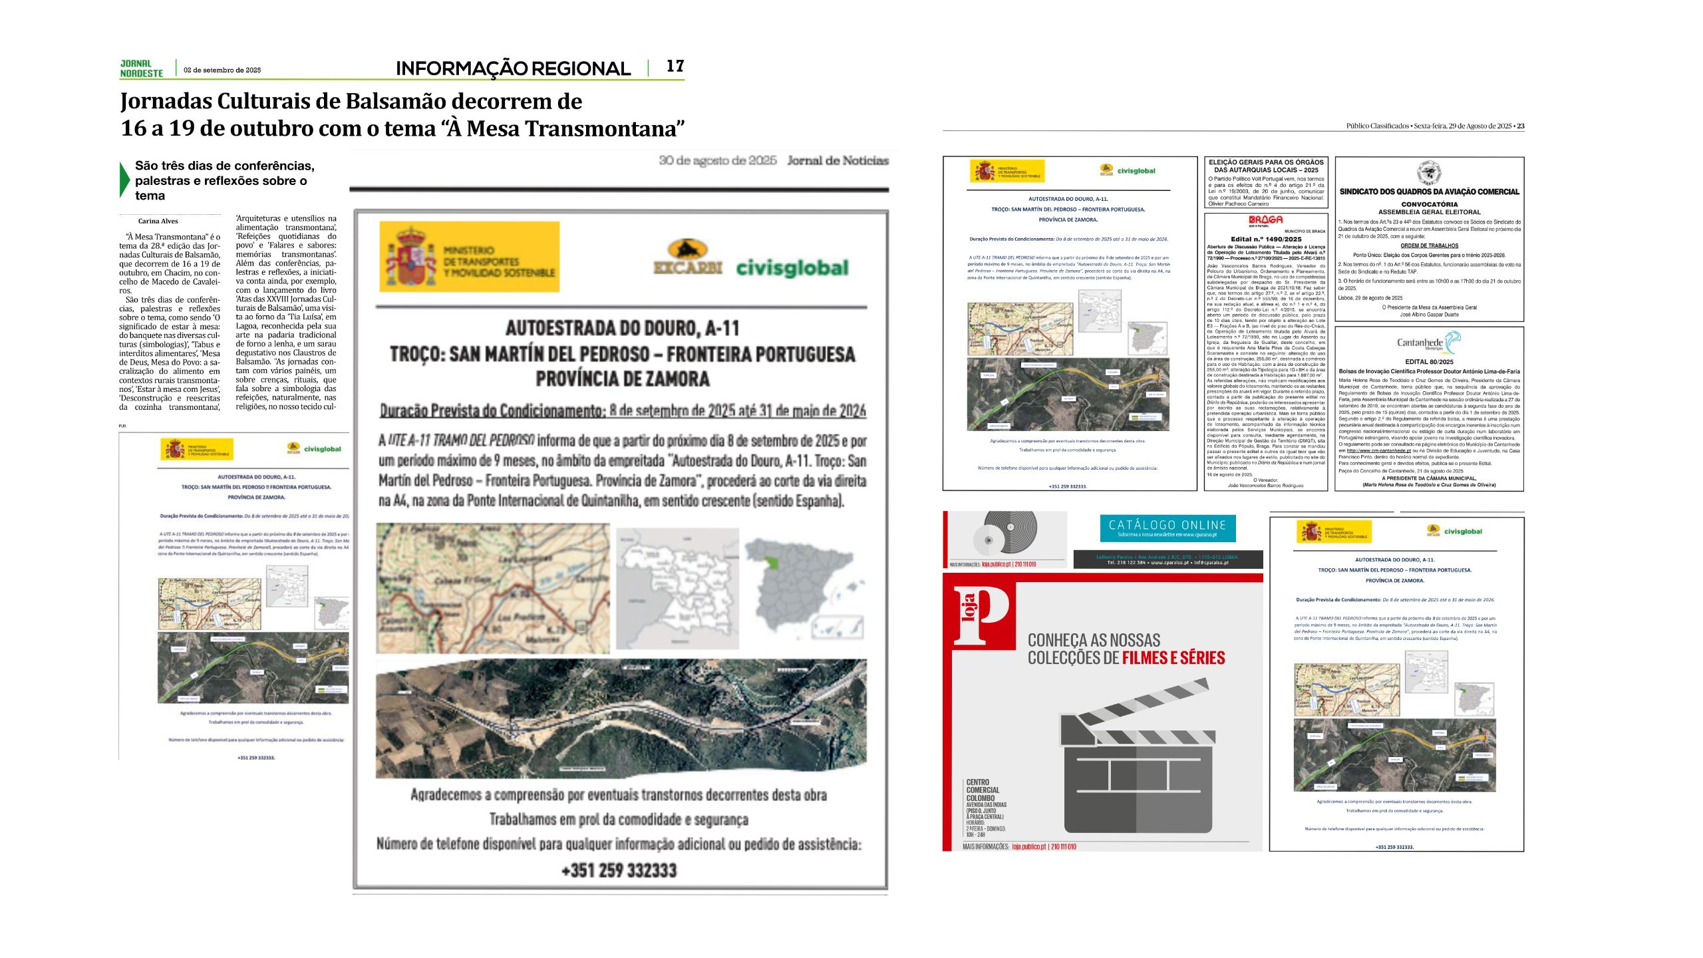Click the large phone number +351 259 332333
Screen dimensions: 1703x958
[619, 871]
